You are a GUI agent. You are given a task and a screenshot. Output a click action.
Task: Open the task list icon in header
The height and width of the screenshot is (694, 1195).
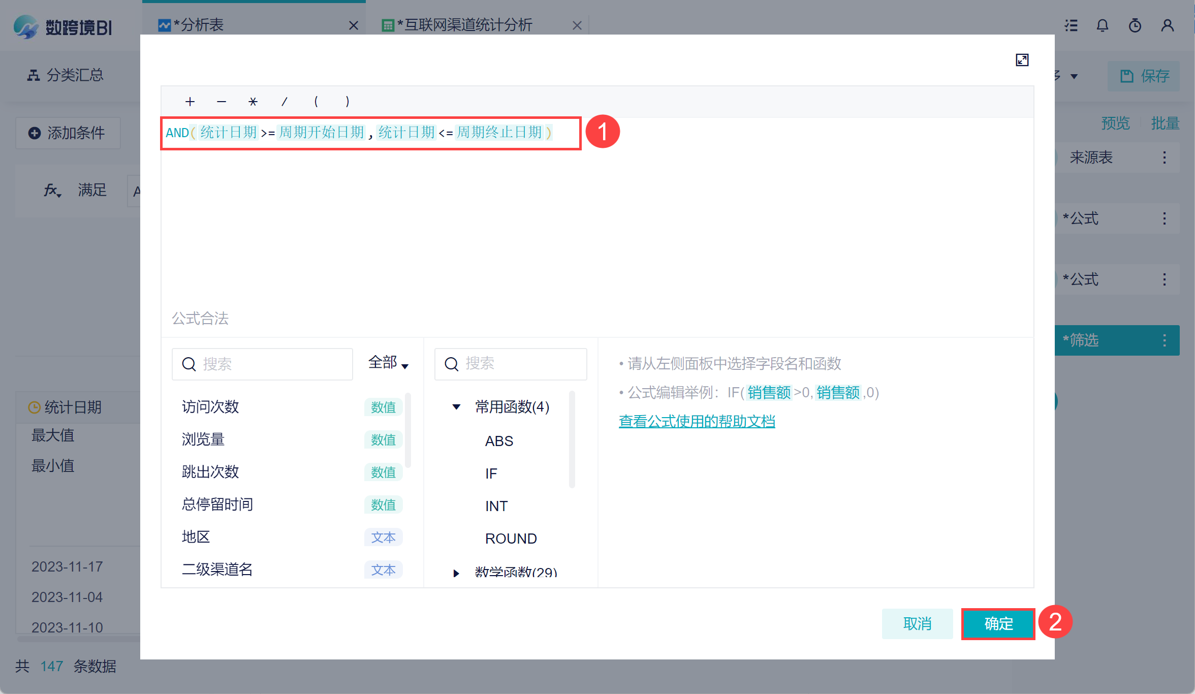tap(1071, 25)
